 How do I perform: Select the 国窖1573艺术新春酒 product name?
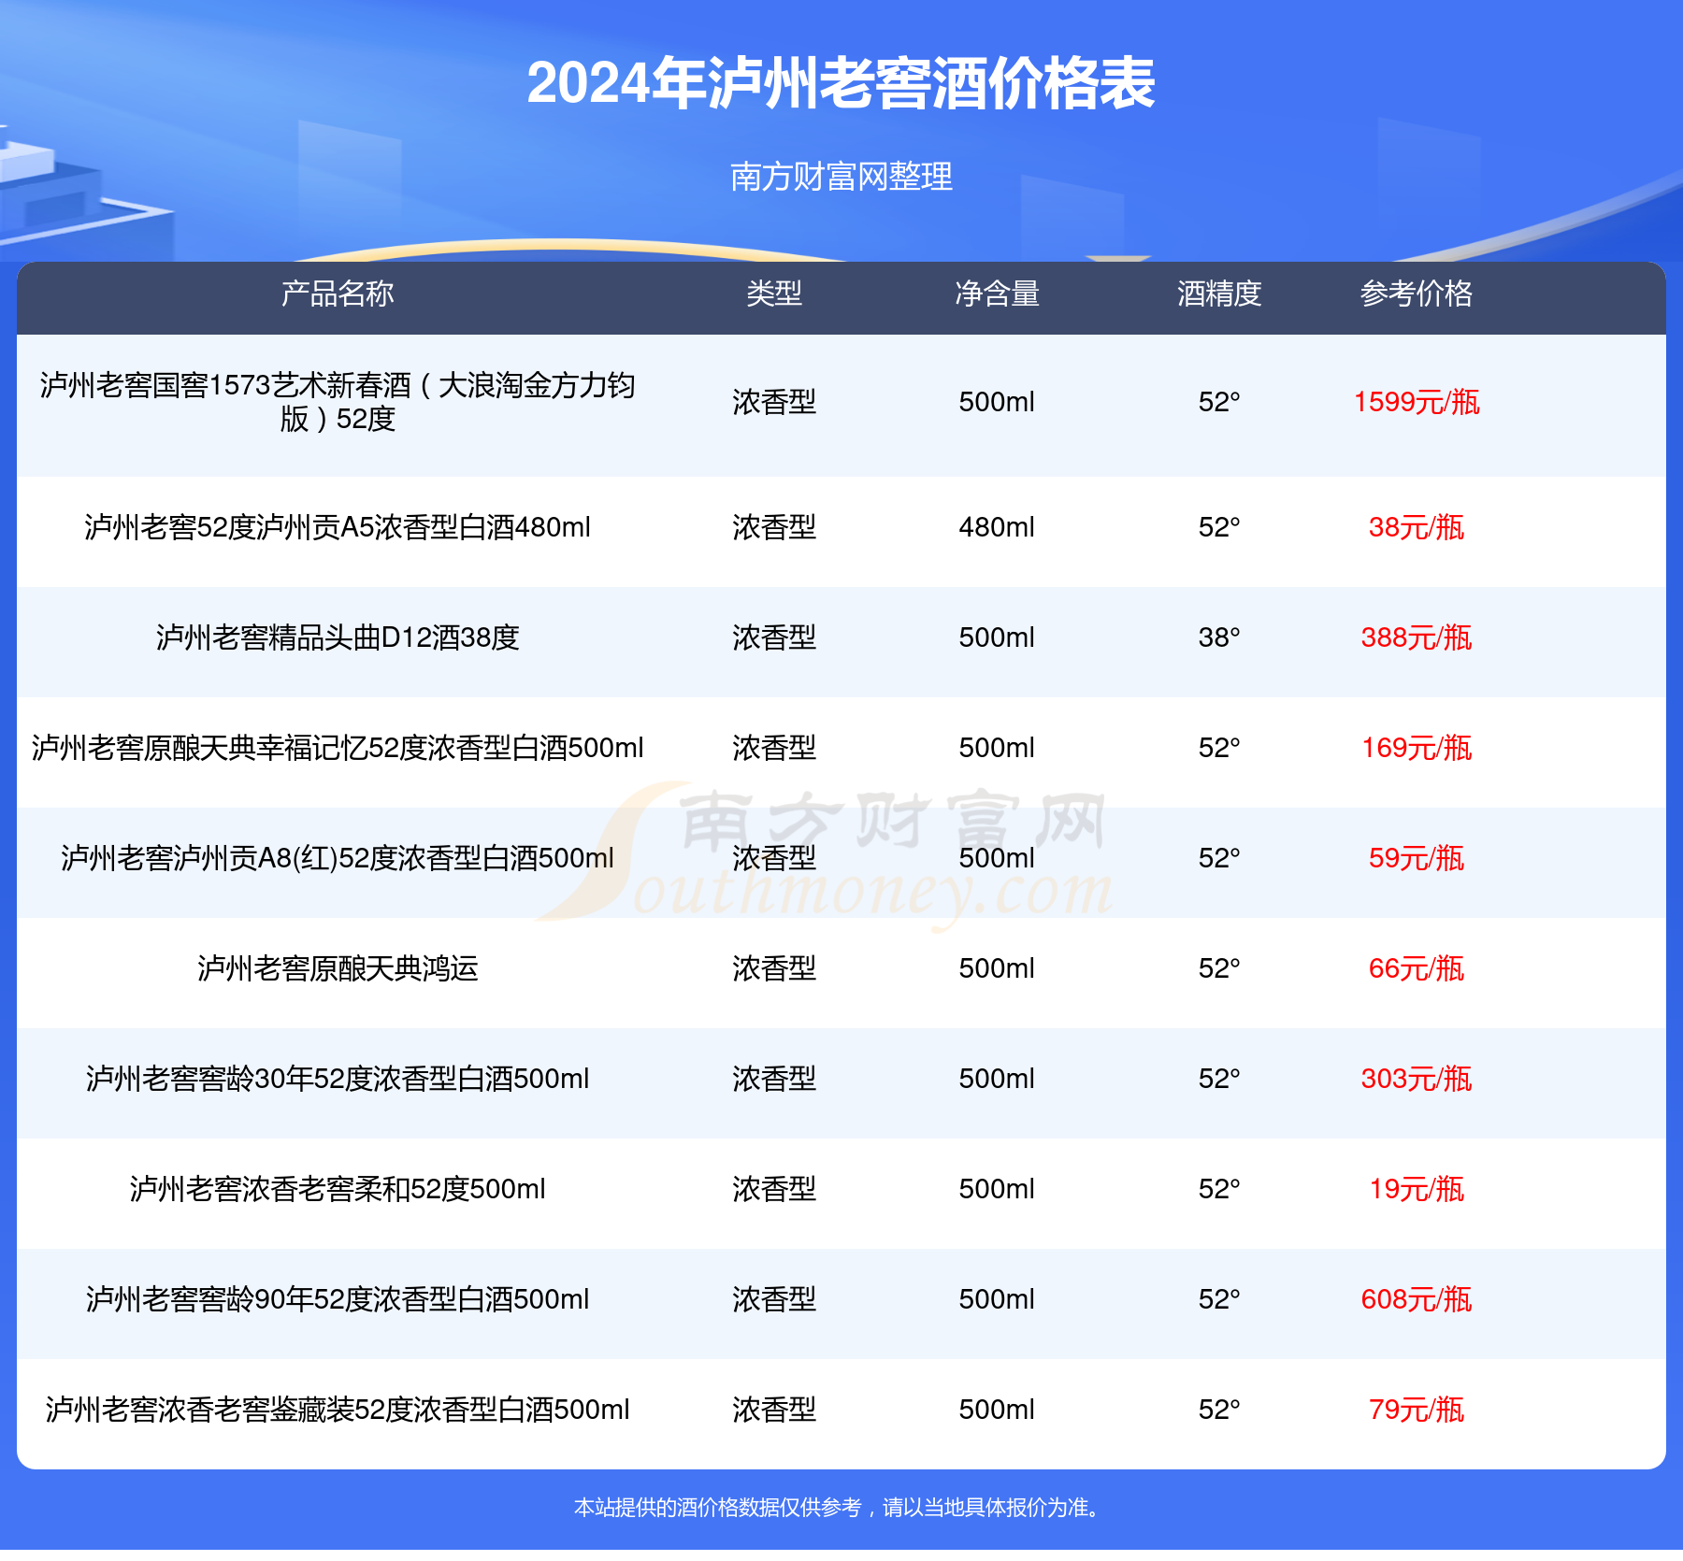coord(338,402)
